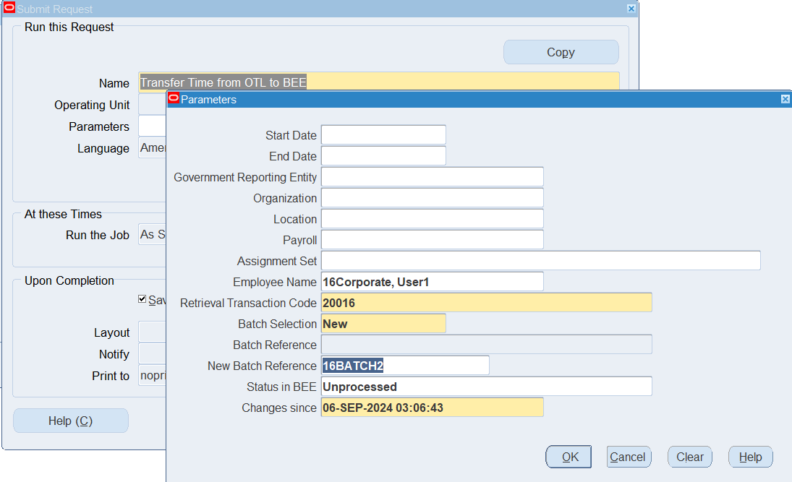Image resolution: width=792 pixels, height=482 pixels.
Task: Click the Cancel button in Parameters
Action: 627,457
